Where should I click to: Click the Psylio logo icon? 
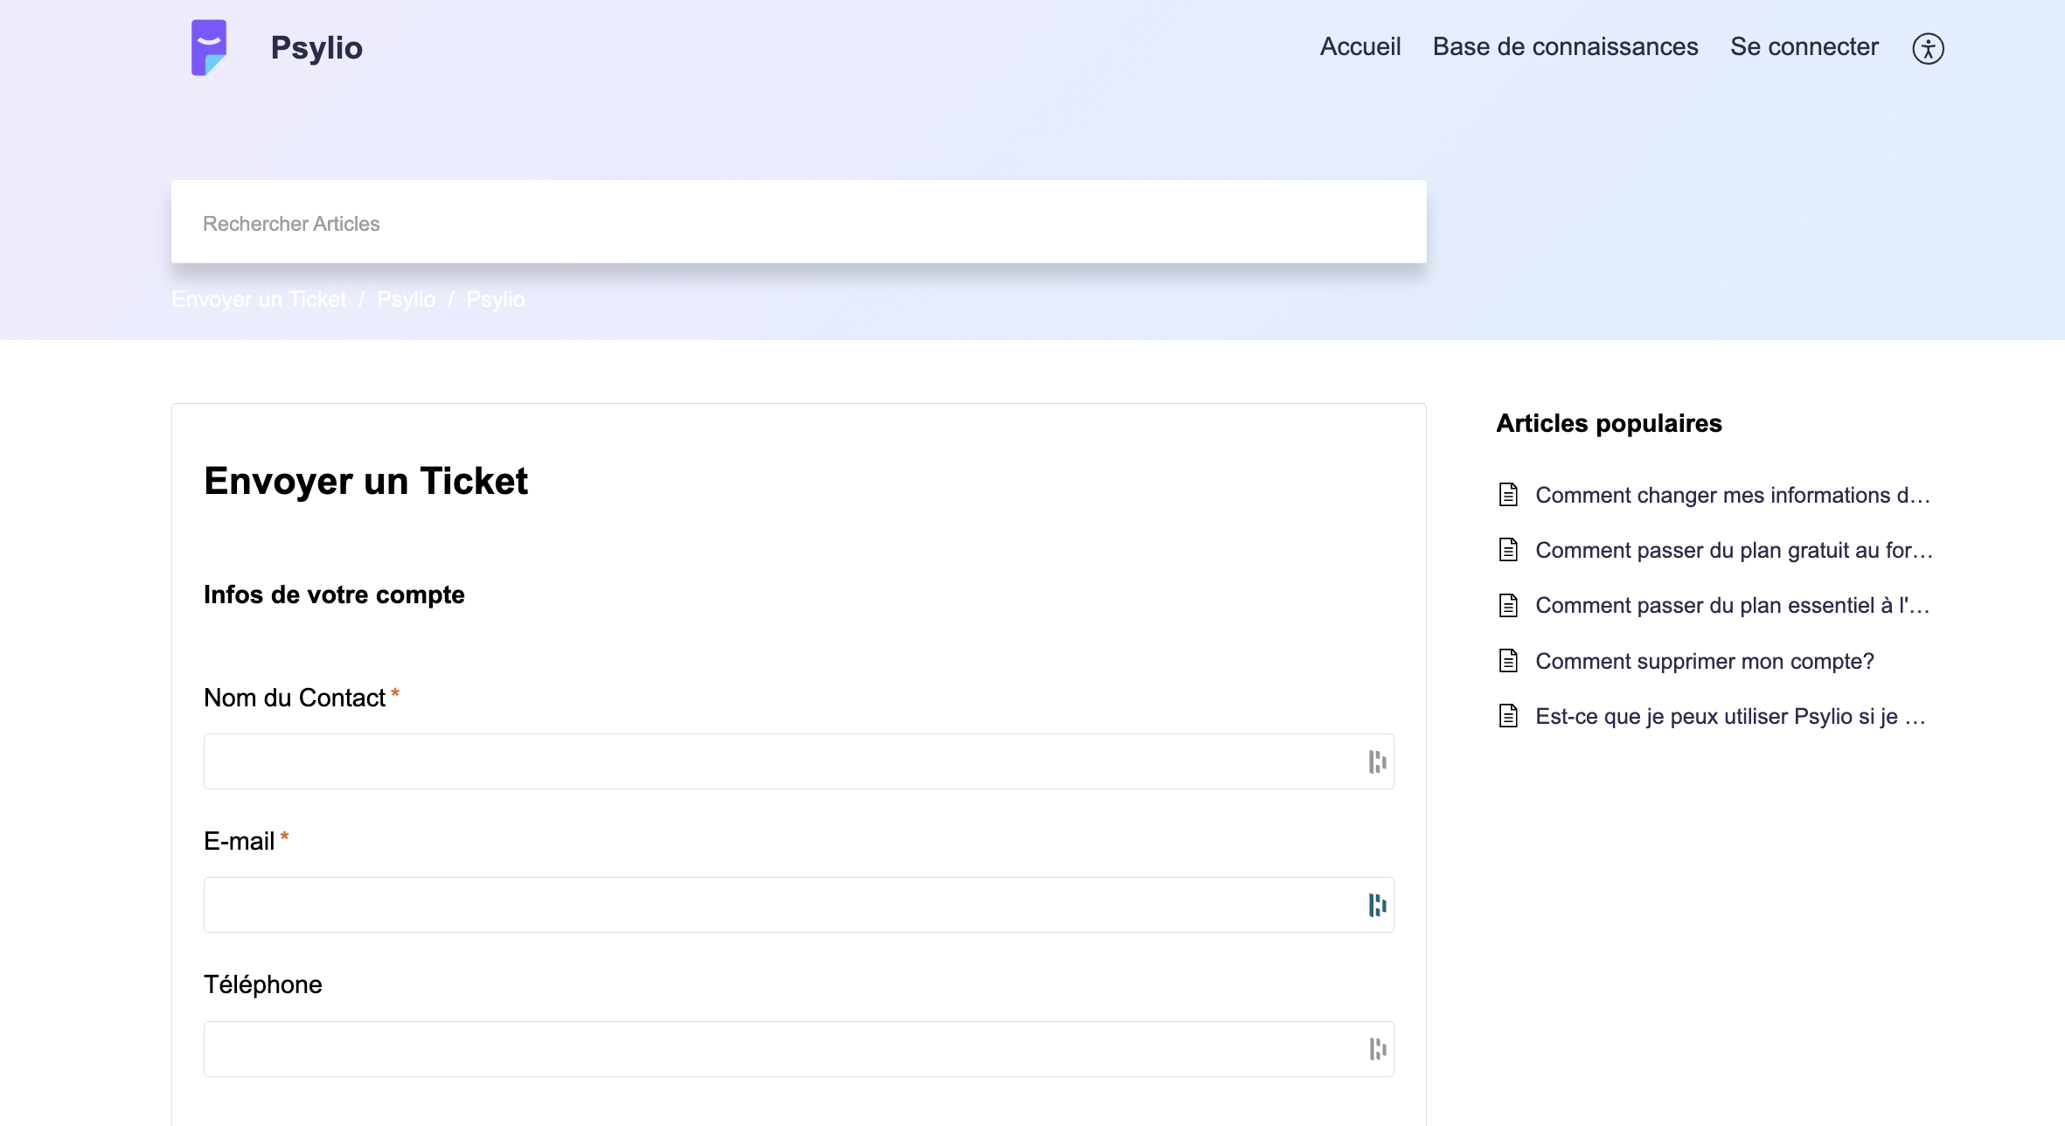(209, 47)
